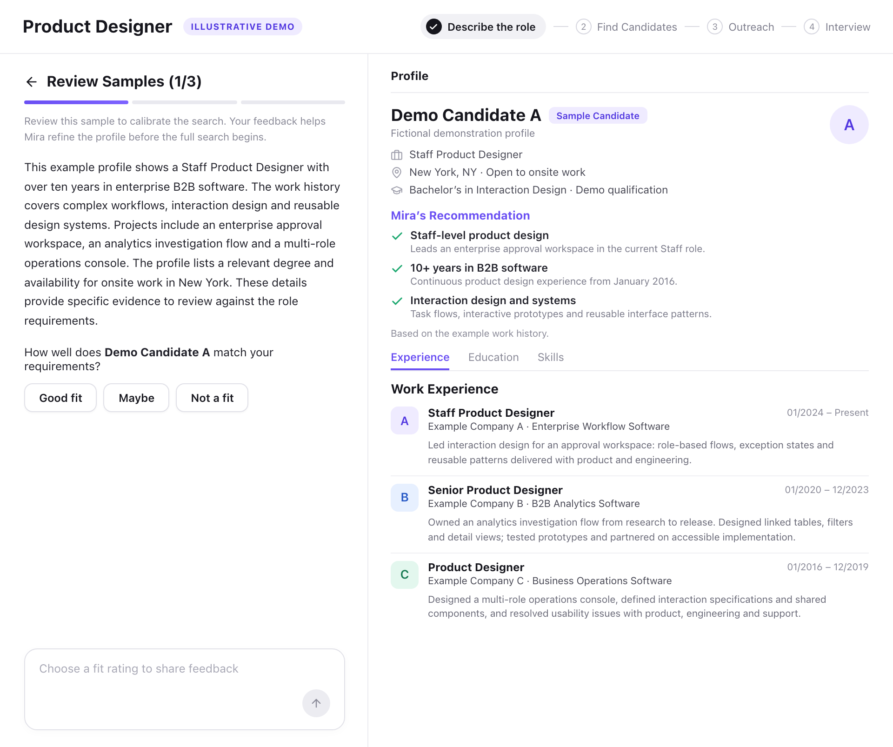Click Example Company B · B2B Analytics Software

tap(534, 504)
